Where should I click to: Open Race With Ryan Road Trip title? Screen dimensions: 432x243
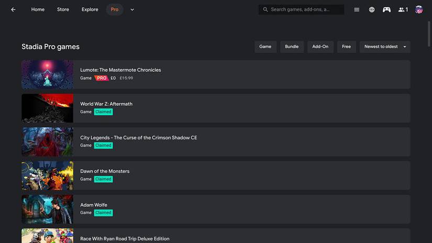(125, 239)
